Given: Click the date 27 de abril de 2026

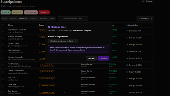Looking at the screenshot, I should click(x=133, y=72).
